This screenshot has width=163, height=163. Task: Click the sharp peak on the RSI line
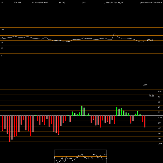(114, 34)
